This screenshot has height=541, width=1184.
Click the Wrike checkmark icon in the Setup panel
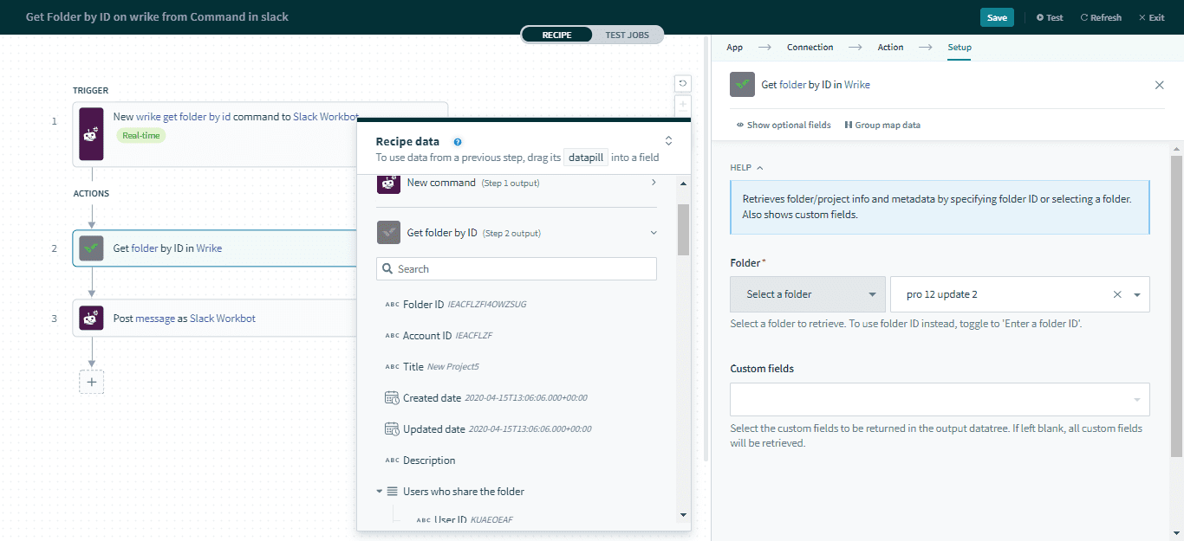742,84
